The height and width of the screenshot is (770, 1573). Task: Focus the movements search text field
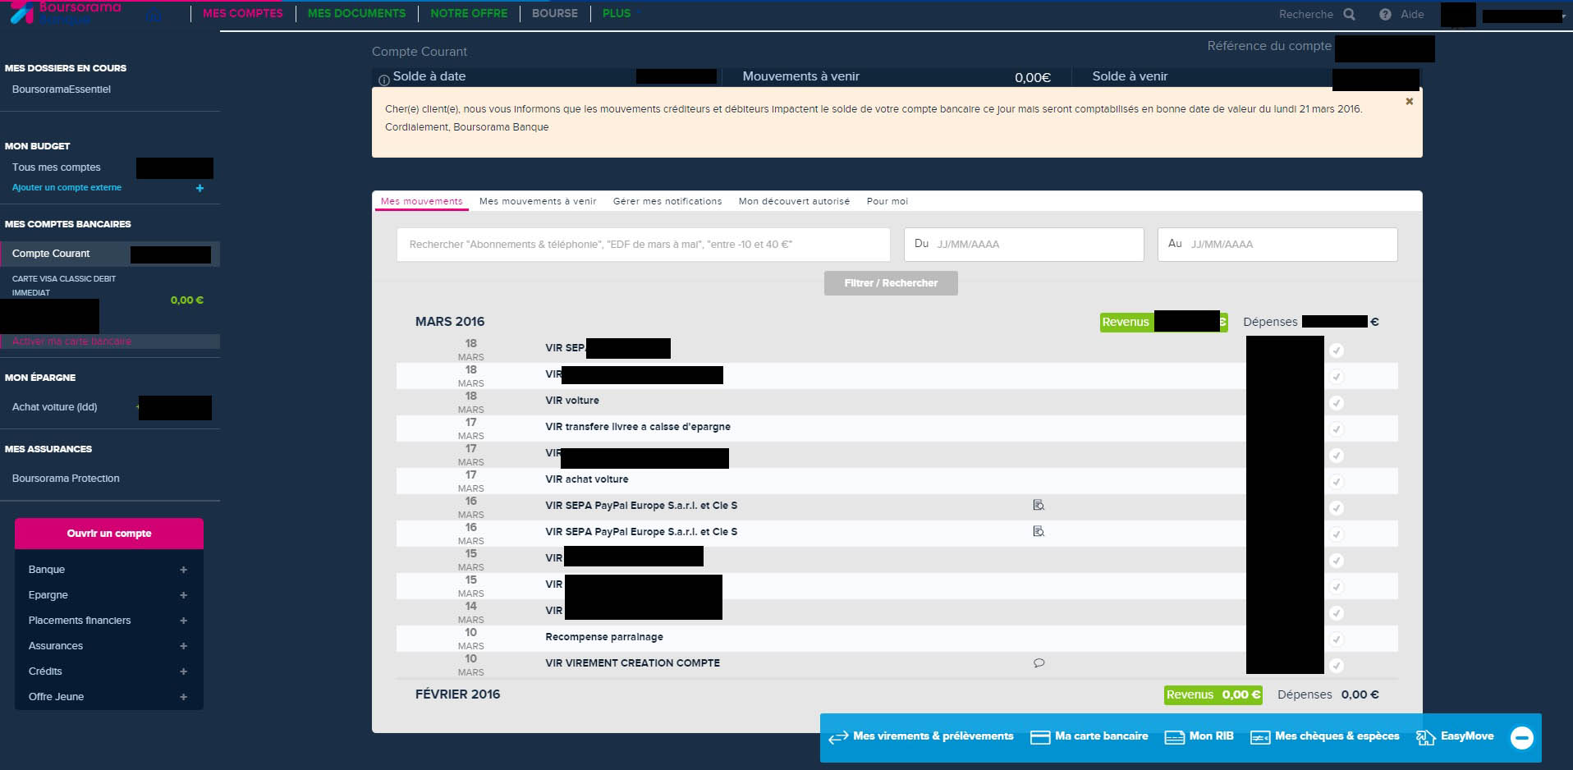point(644,245)
